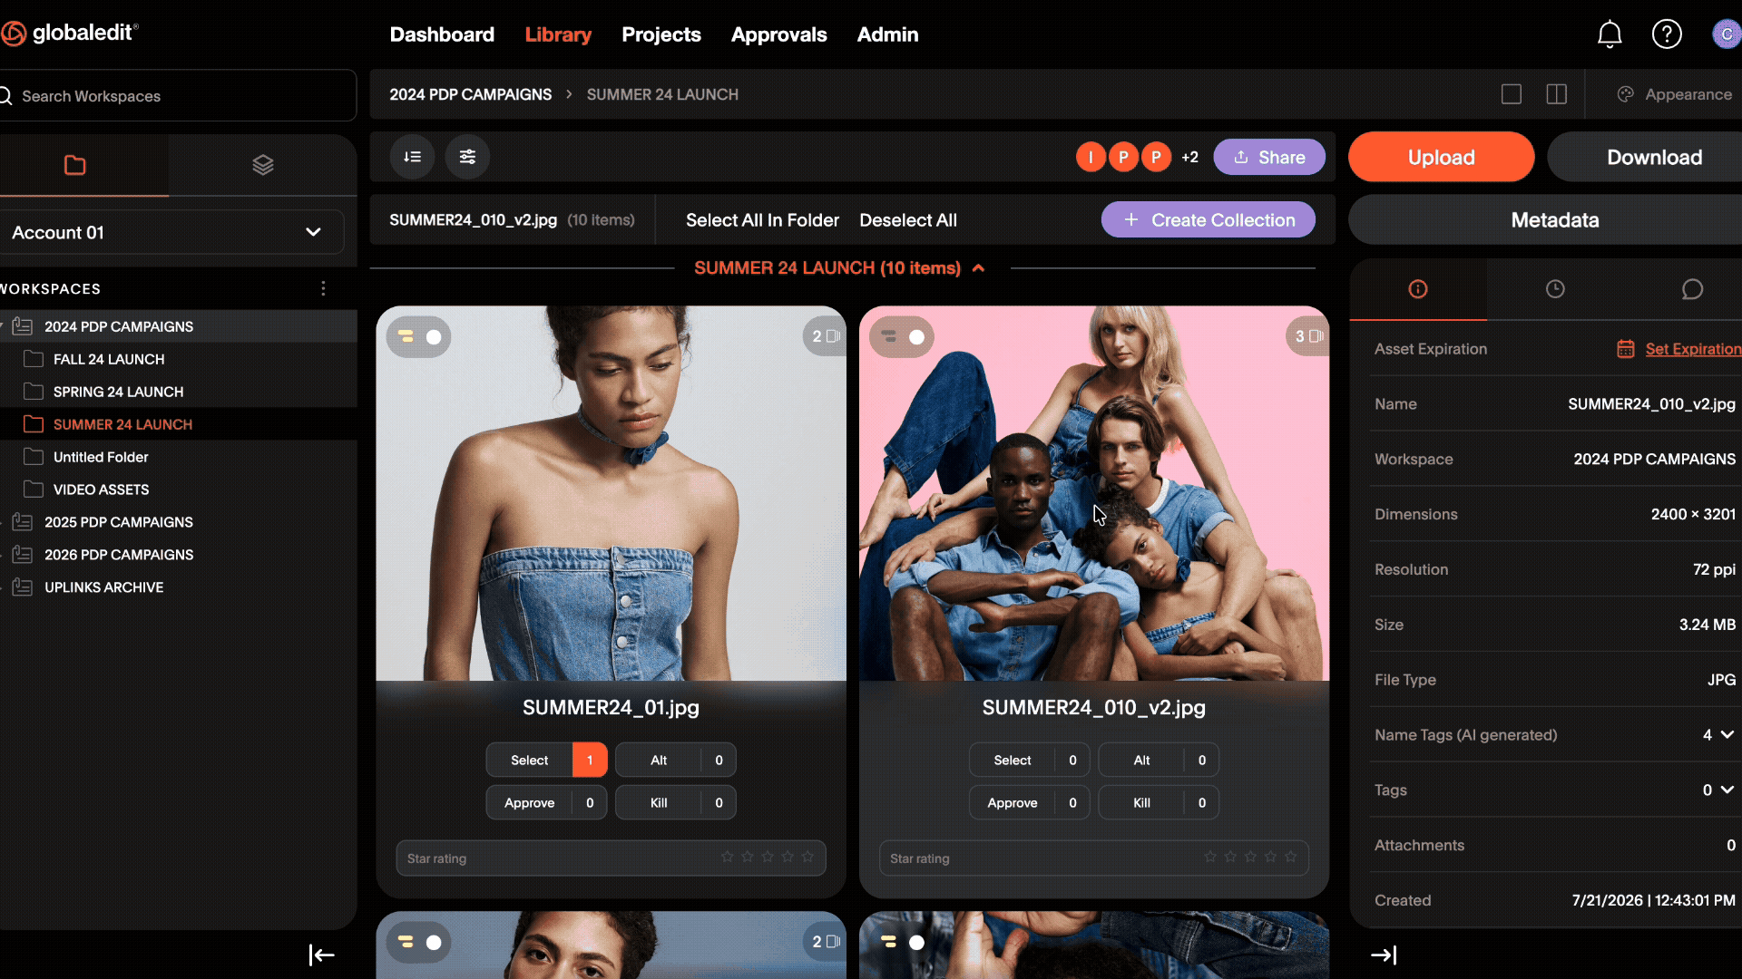Rate SUMMER24_01.jpg five stars
1742x979 pixels.
807,857
